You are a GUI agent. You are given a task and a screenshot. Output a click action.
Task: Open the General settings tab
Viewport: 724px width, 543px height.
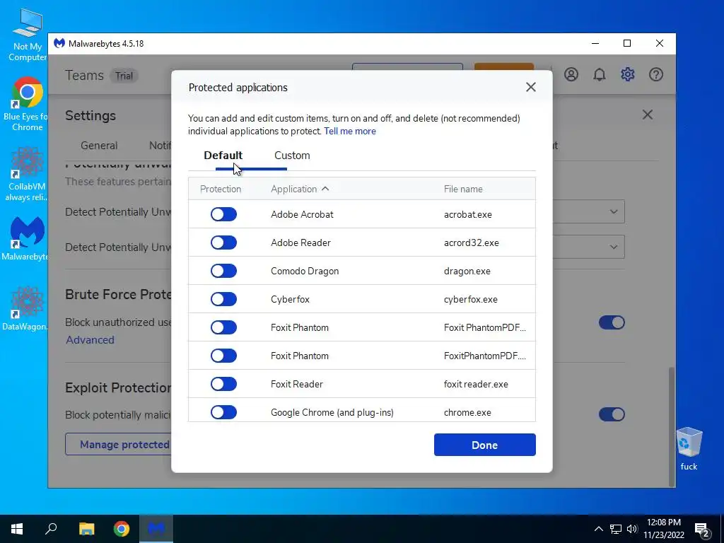coord(99,146)
